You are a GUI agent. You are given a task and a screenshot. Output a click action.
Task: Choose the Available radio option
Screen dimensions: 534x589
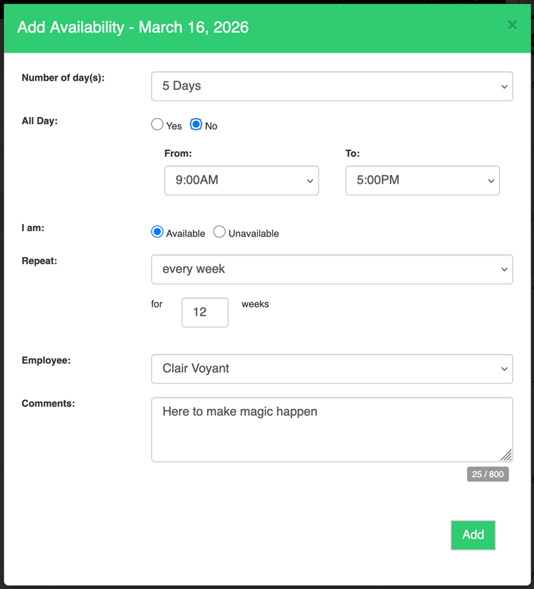click(158, 232)
